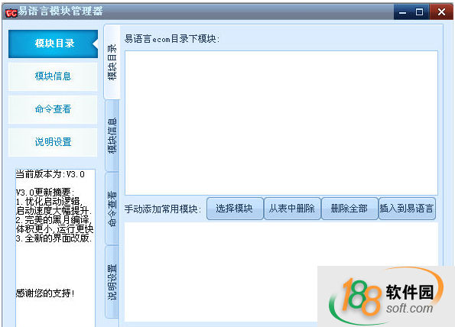Click the 手动添加常用模块 label
The image size is (455, 327).
point(163,209)
